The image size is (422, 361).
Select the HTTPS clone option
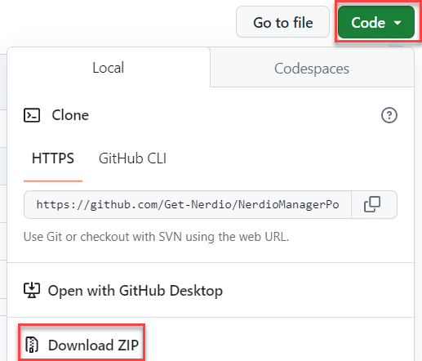pyautogui.click(x=53, y=158)
